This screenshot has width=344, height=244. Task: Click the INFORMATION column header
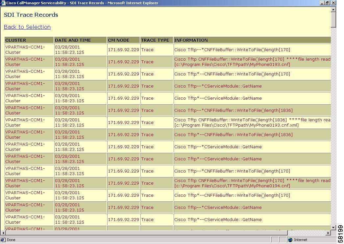click(252, 40)
